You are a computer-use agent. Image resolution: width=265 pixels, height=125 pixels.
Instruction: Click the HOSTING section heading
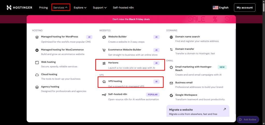tap(37, 30)
